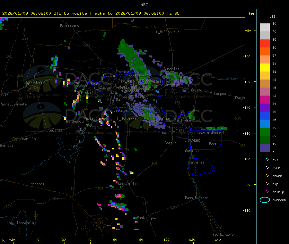
Task: Pick the red 65–60 dBZ swatch
Action: point(265,43)
